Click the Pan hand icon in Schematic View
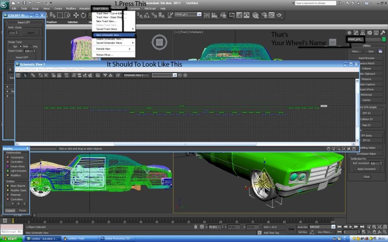Screen dimensions: 388x242 click(x=329, y=149)
